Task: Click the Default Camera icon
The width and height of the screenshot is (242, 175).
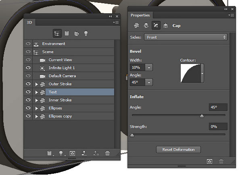Action: pyautogui.click(x=42, y=76)
